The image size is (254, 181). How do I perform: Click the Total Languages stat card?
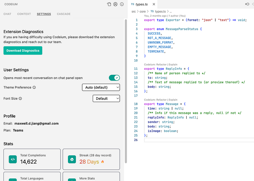[x=32, y=176]
